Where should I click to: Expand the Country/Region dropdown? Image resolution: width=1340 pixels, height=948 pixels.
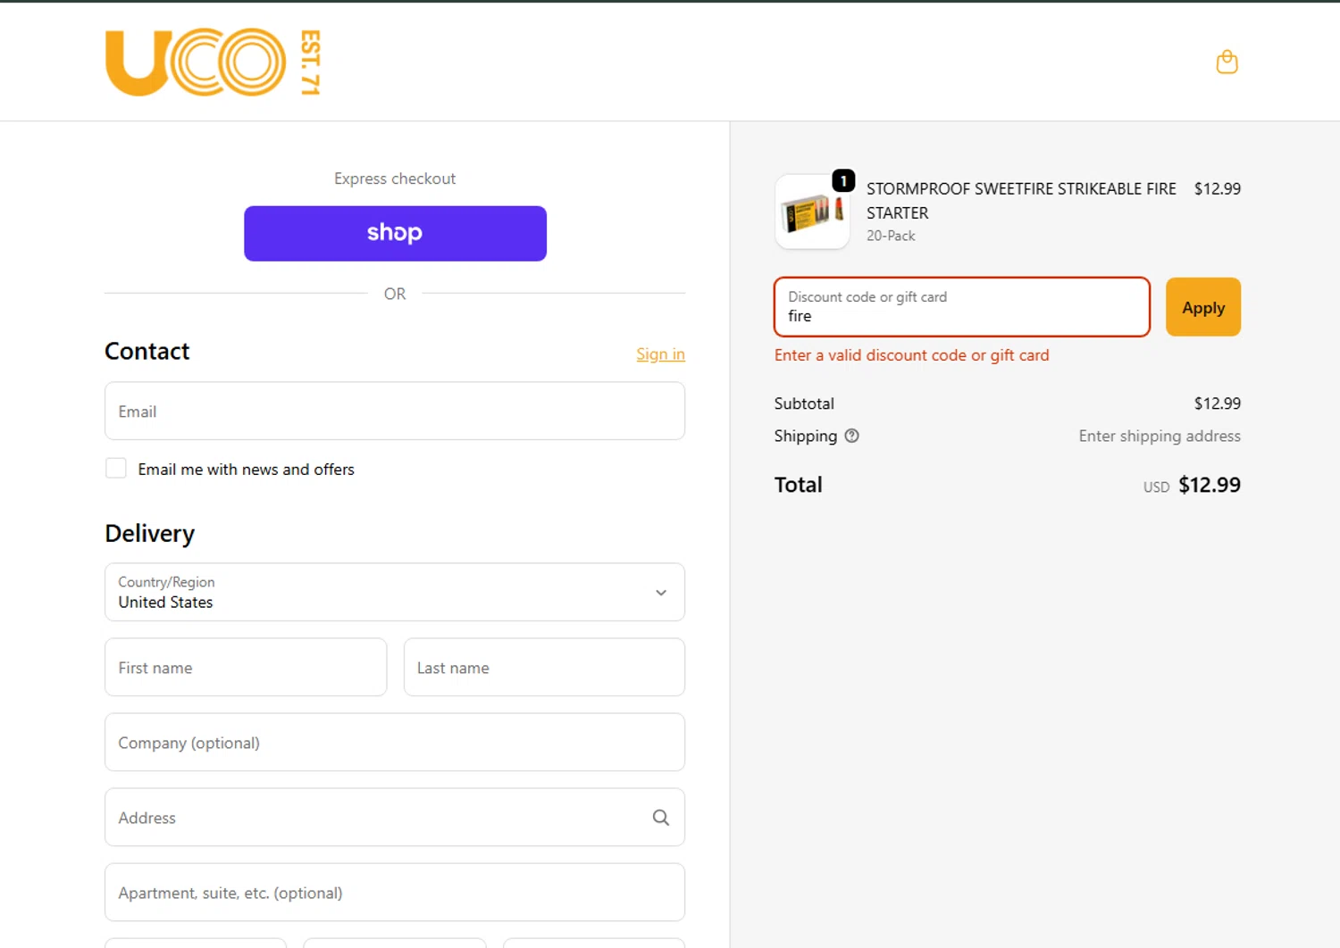395,592
